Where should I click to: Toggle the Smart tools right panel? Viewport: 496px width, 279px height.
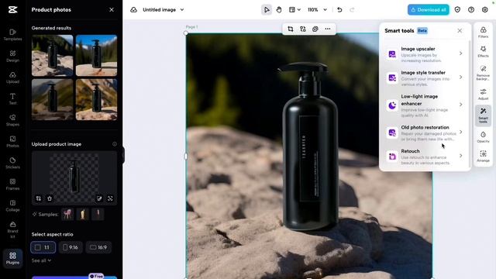483,115
